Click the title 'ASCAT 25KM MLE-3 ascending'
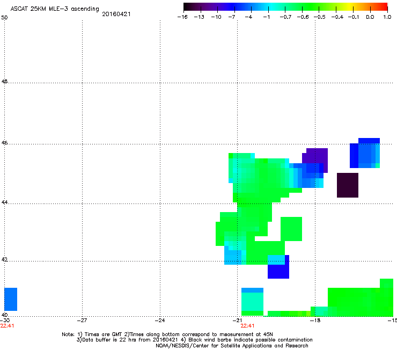The height and width of the screenshot is (349, 397). [55, 9]
